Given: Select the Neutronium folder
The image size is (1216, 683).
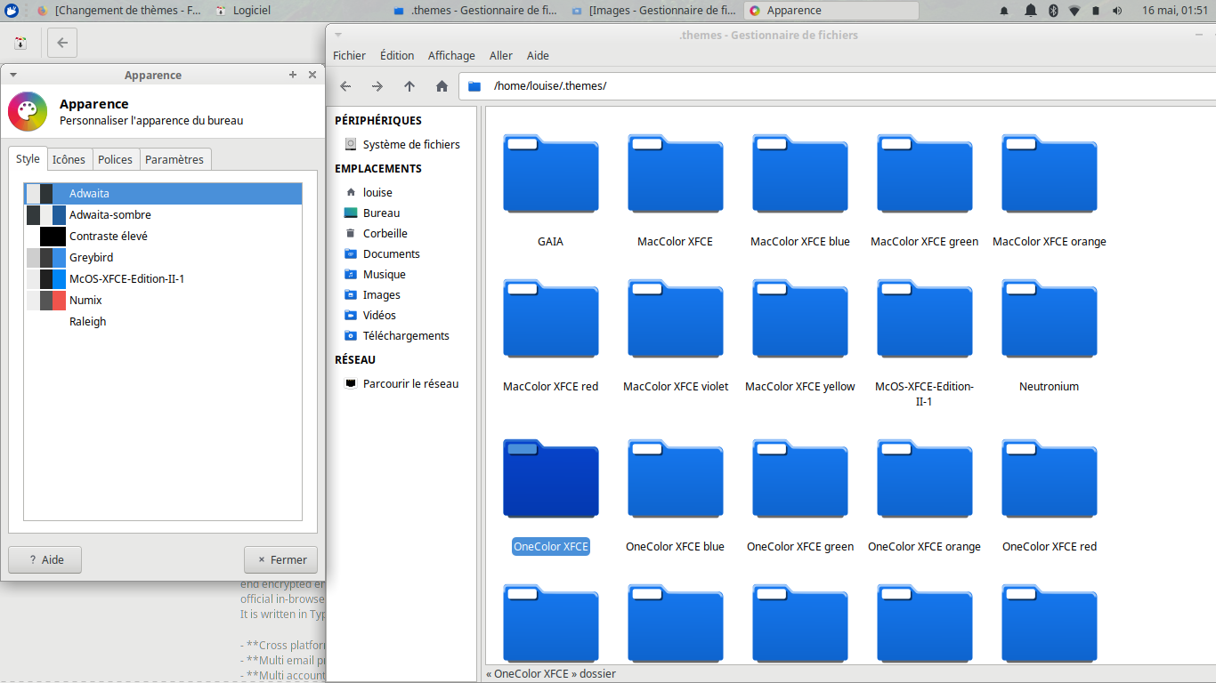Looking at the screenshot, I should [1049, 318].
